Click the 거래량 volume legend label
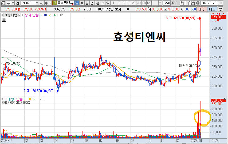This screenshot has width=228, height=144. pyautogui.click(x=9, y=99)
